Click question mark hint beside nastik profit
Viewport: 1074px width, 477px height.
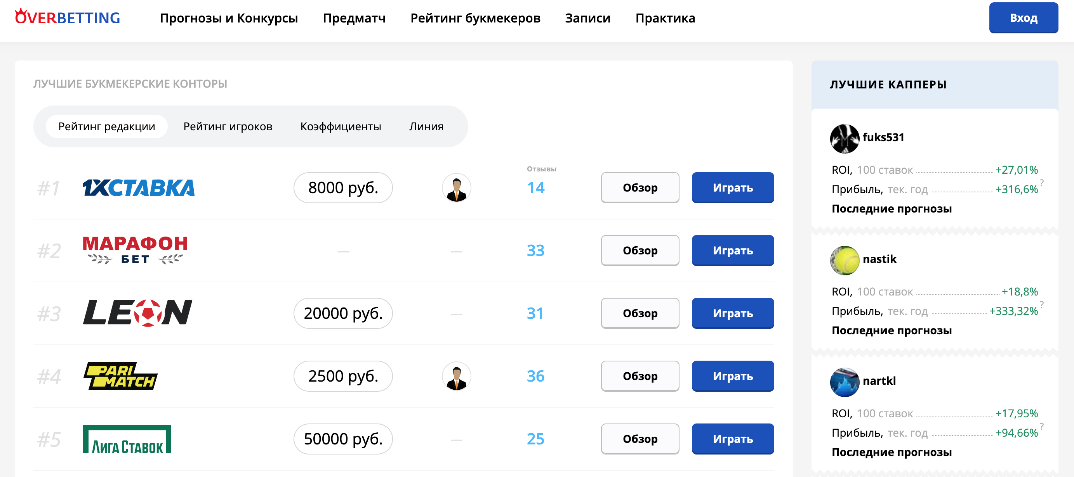coord(1042,304)
